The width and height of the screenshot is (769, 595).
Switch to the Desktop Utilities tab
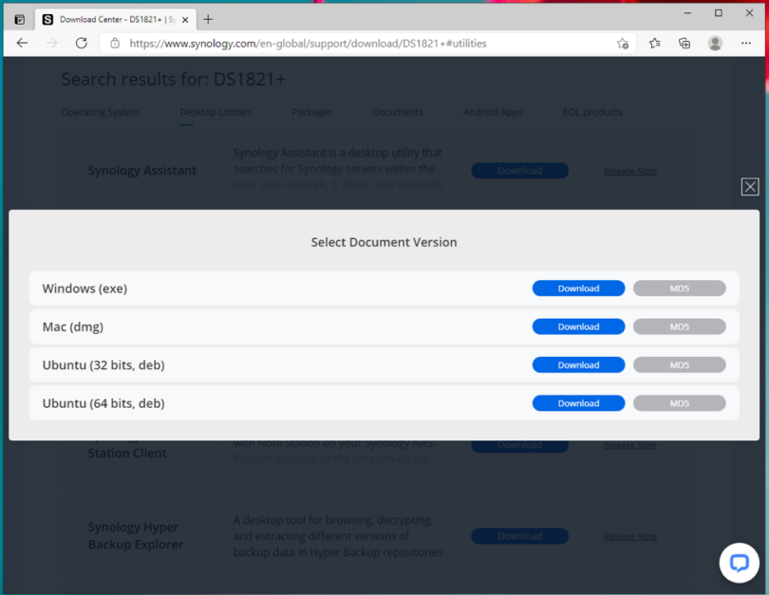pyautogui.click(x=216, y=112)
